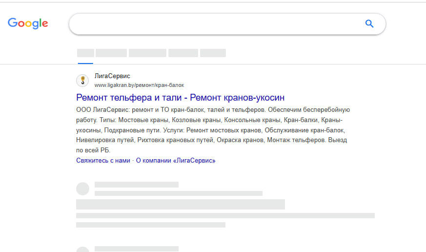This screenshot has height=252, width=426.
Task: Click the snippet text starting 'ООО ЛигаСервис: ремонт'
Action: click(213, 130)
